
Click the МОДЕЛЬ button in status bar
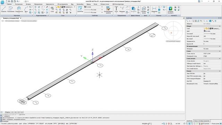pyautogui.click(x=145, y=124)
